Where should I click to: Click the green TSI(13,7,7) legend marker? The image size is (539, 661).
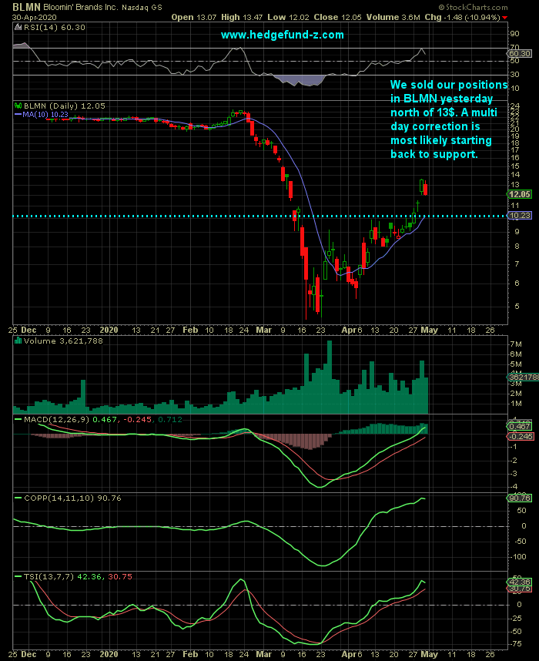tap(18, 577)
